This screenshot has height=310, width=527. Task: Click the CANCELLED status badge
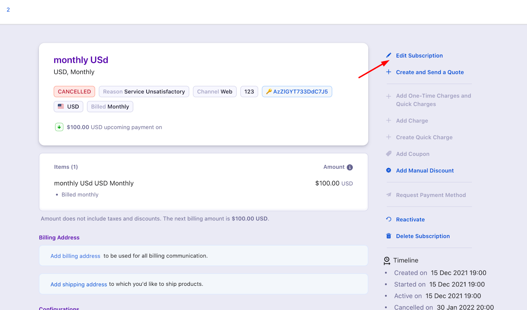point(74,91)
